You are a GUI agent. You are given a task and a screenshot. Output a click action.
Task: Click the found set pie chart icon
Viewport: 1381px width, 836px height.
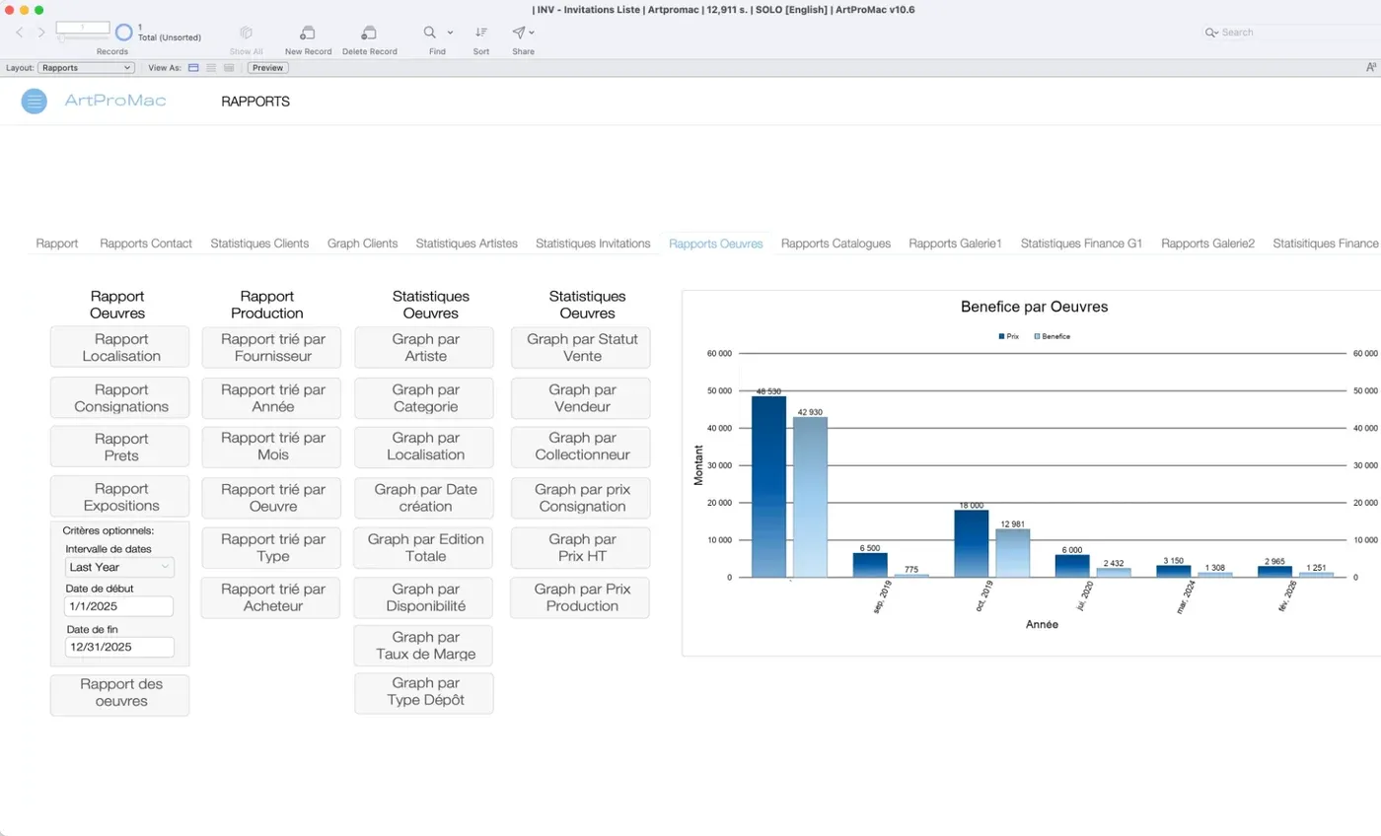pyautogui.click(x=124, y=33)
